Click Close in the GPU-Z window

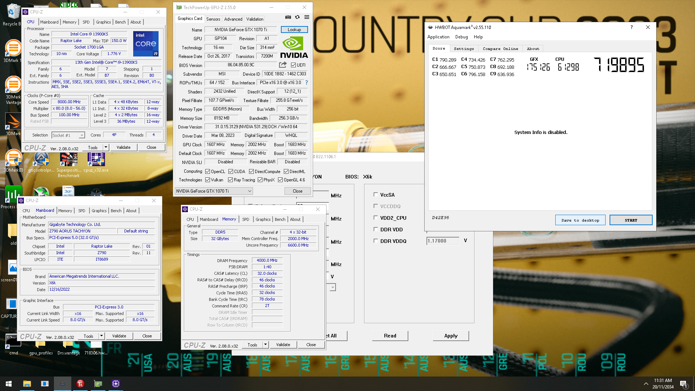point(298,191)
